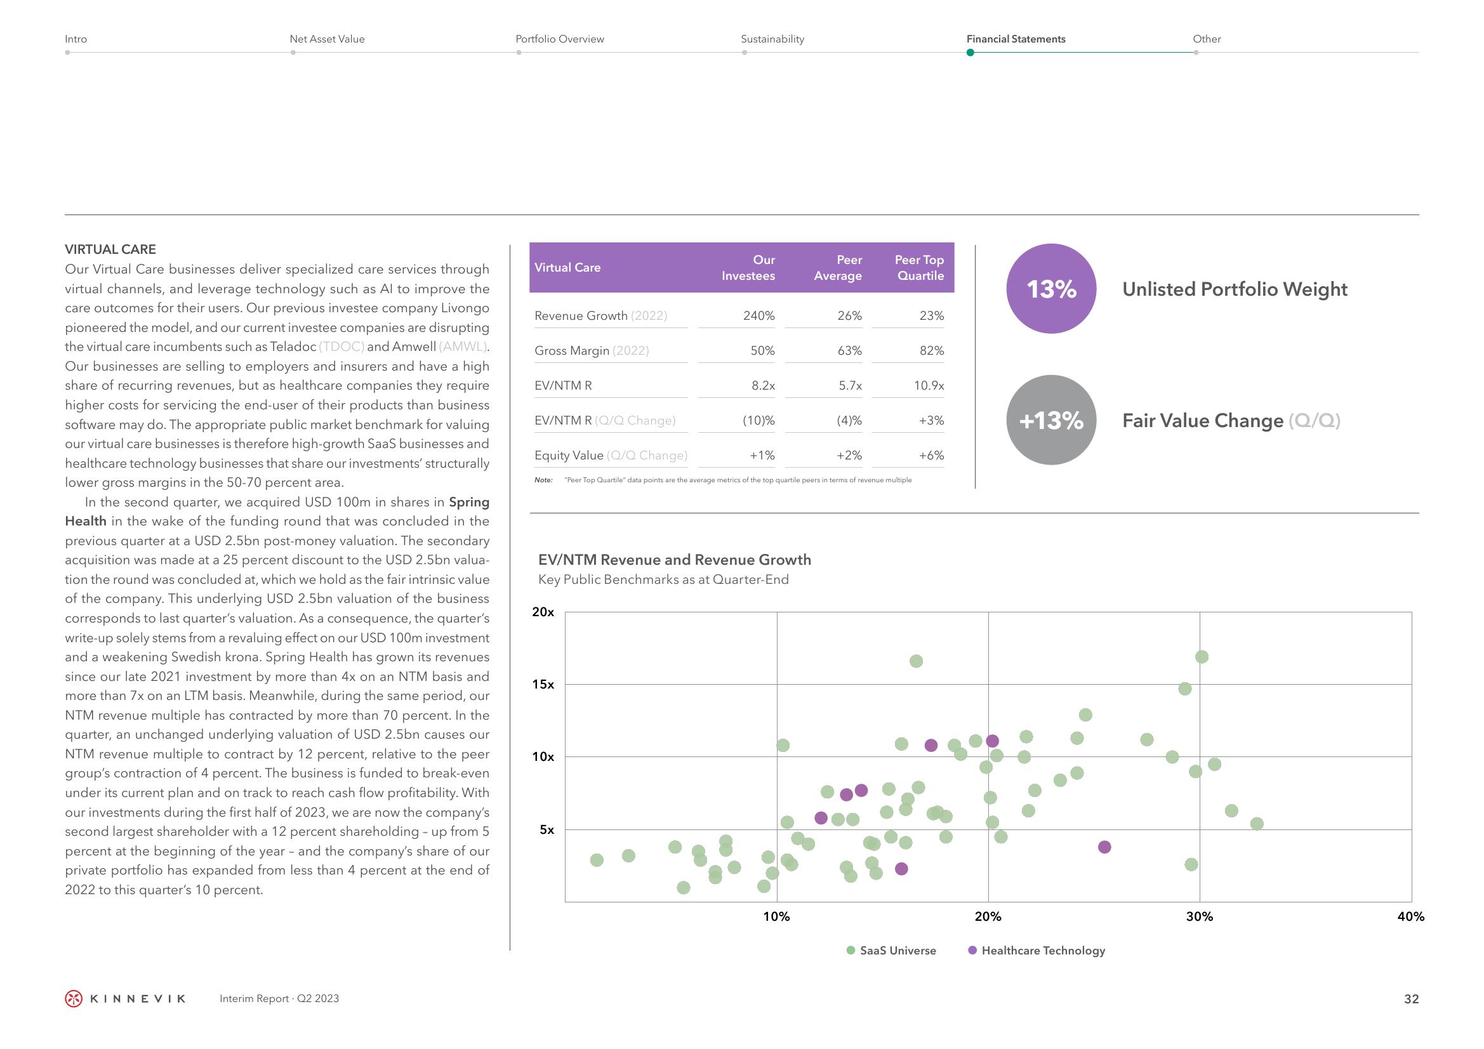Click the EV/NTM Revenue and Revenue Growth title
Image resolution: width=1484 pixels, height=1049 pixels.
click(x=675, y=560)
